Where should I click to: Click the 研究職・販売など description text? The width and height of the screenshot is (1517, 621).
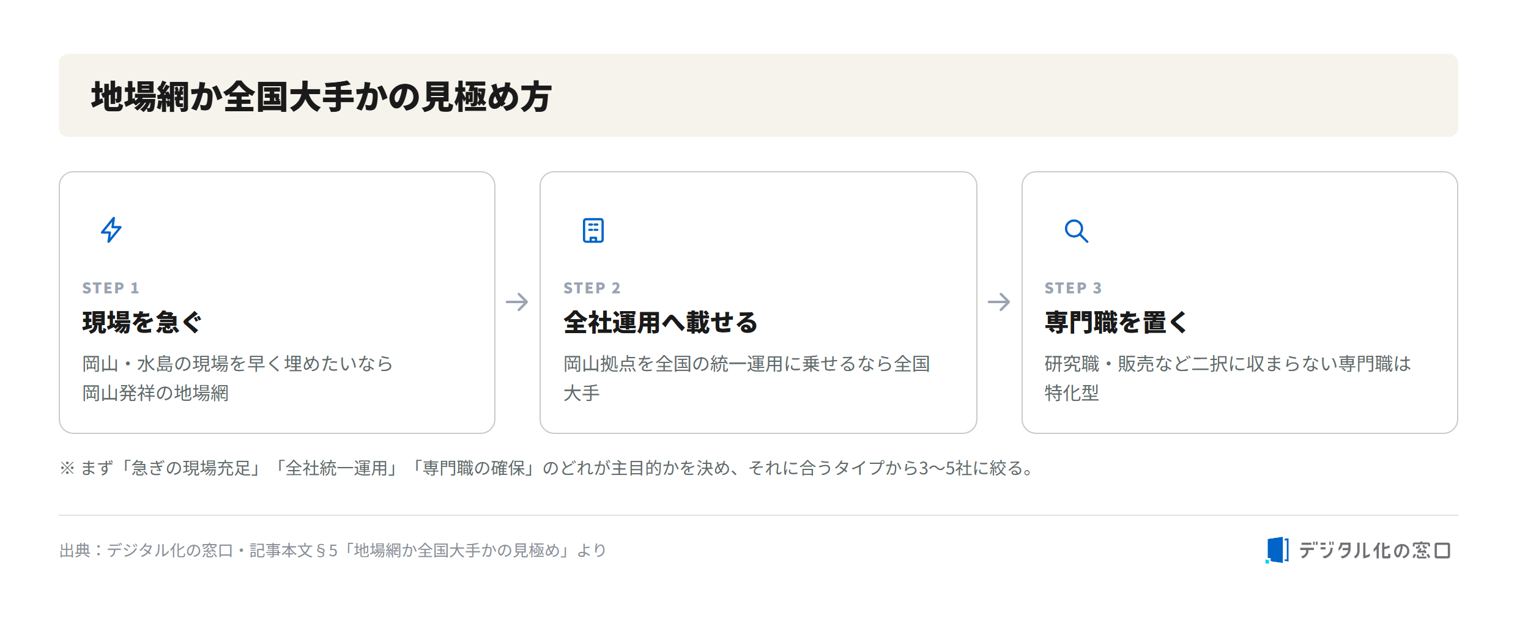(1228, 378)
